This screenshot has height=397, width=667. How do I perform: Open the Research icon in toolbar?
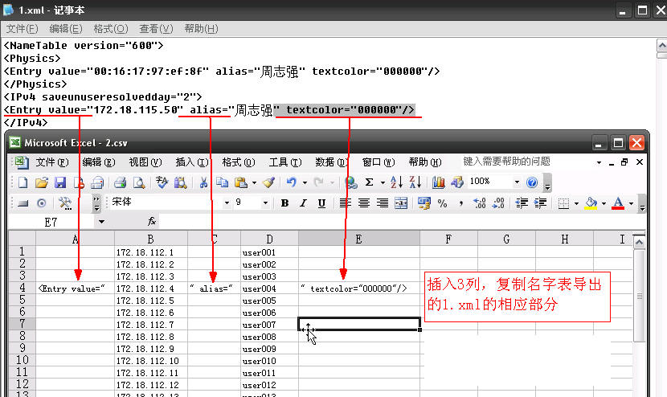180,182
